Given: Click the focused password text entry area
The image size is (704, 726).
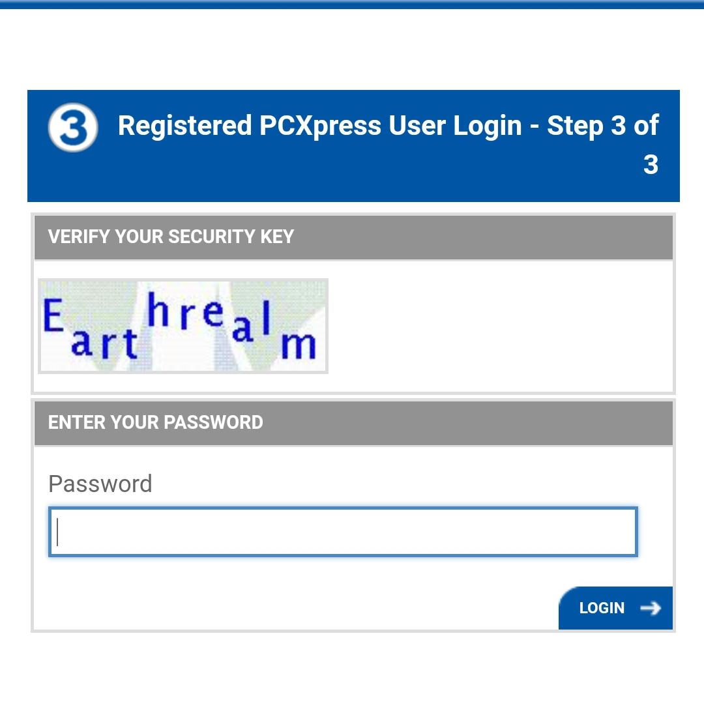Looking at the screenshot, I should pyautogui.click(x=342, y=532).
